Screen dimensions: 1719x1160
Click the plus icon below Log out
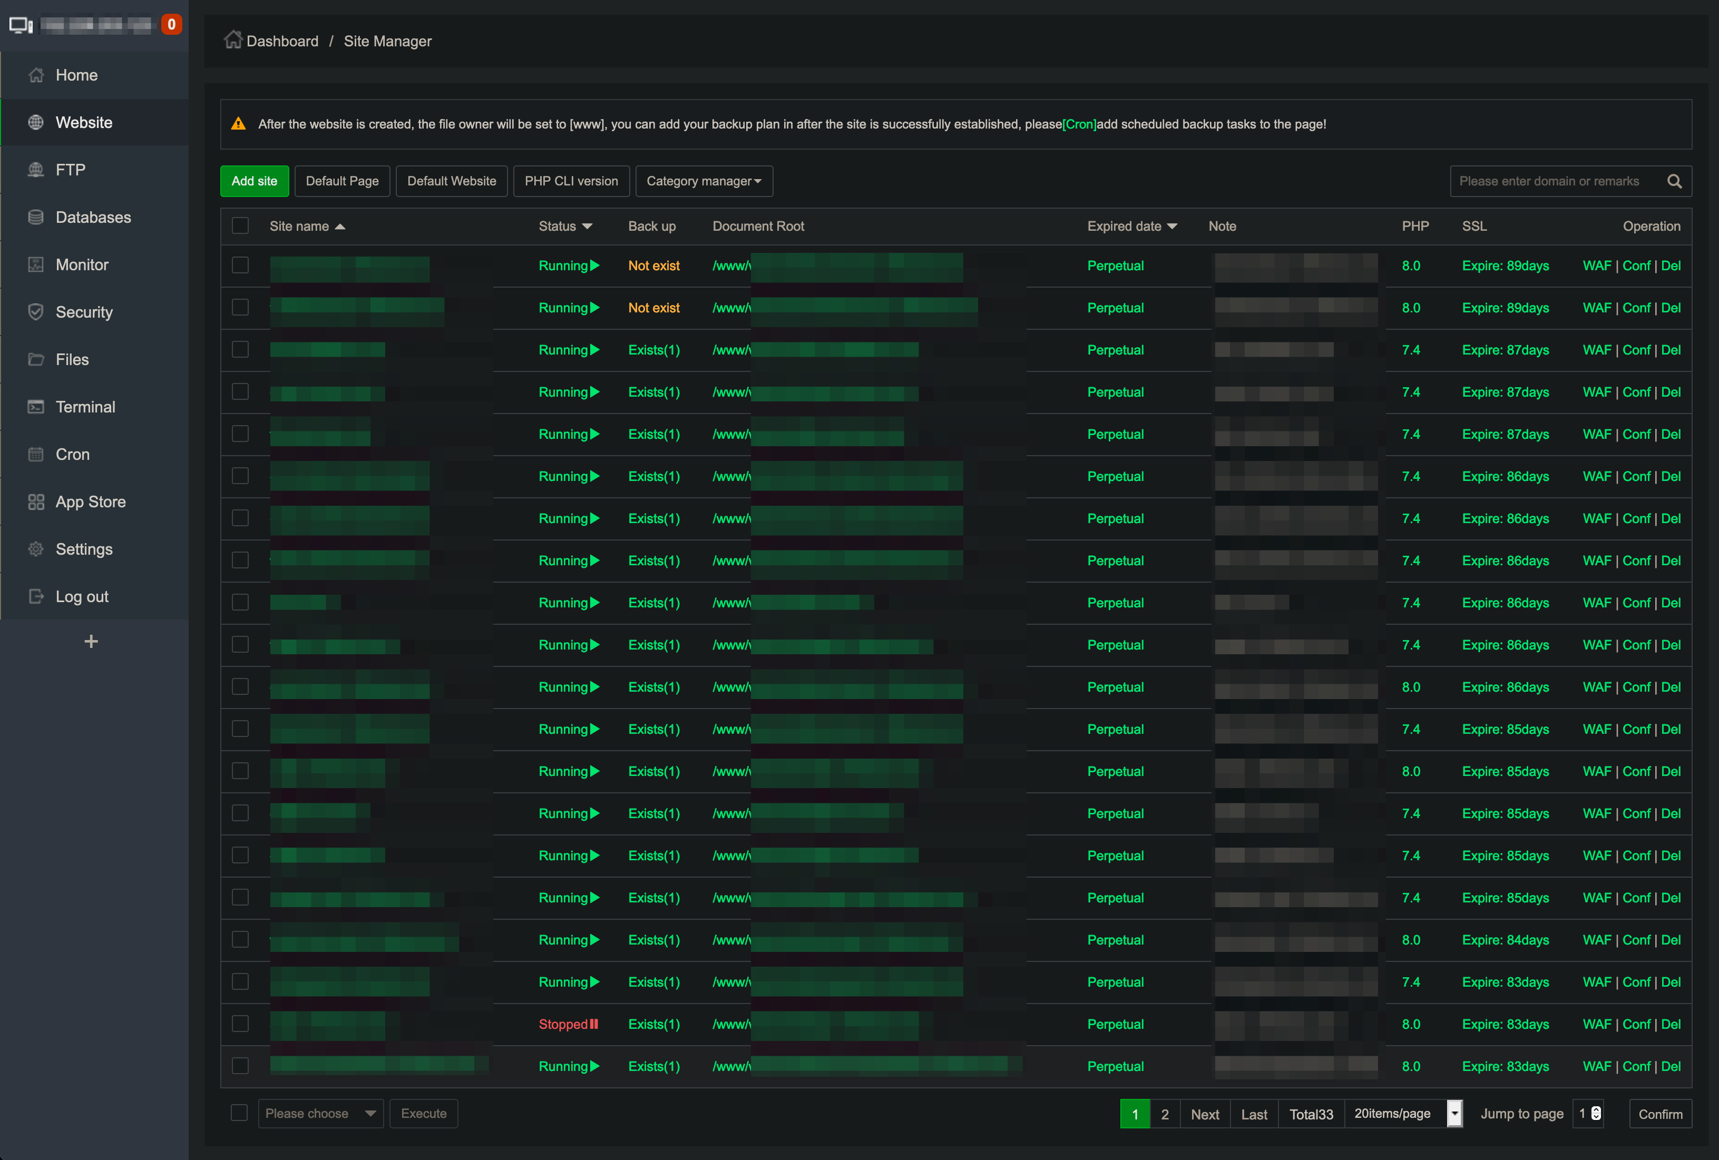click(91, 641)
